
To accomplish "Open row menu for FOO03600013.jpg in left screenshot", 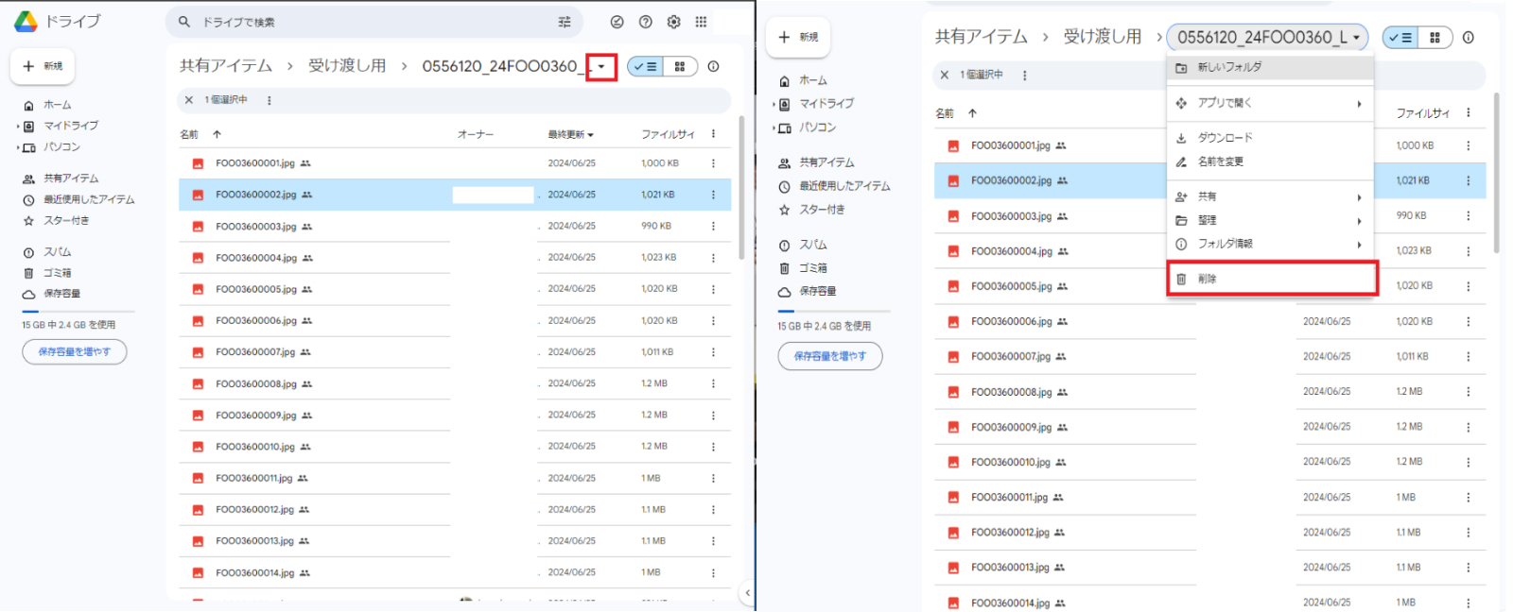I will coord(714,541).
